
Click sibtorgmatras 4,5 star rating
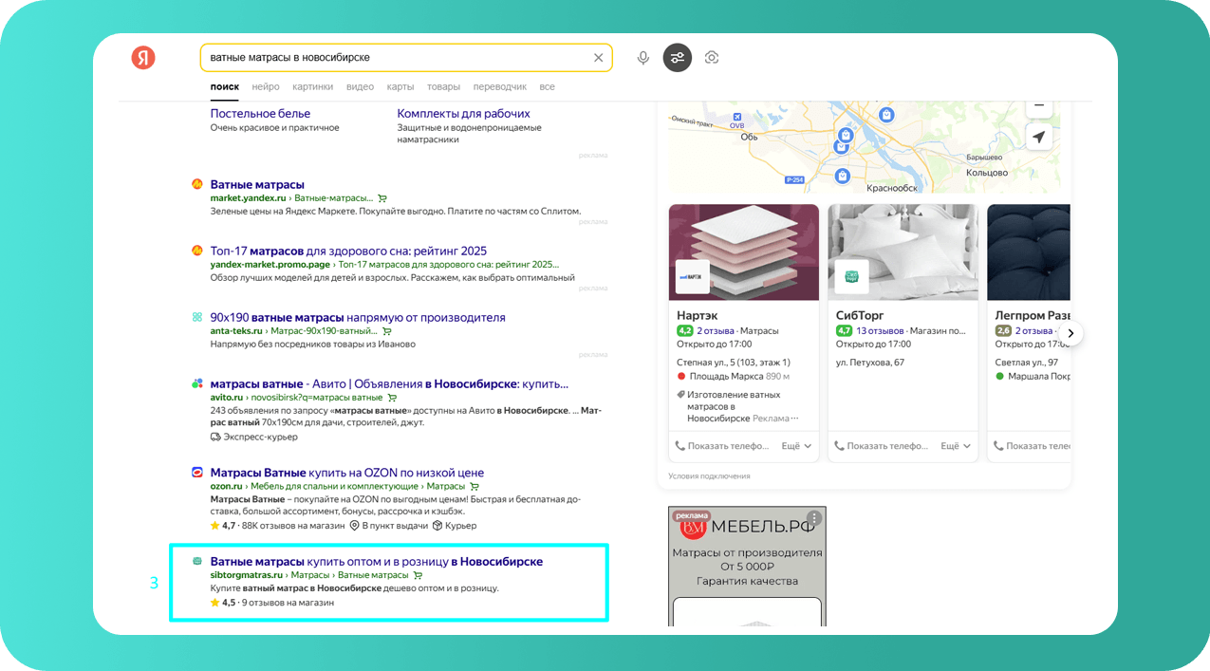coord(222,603)
